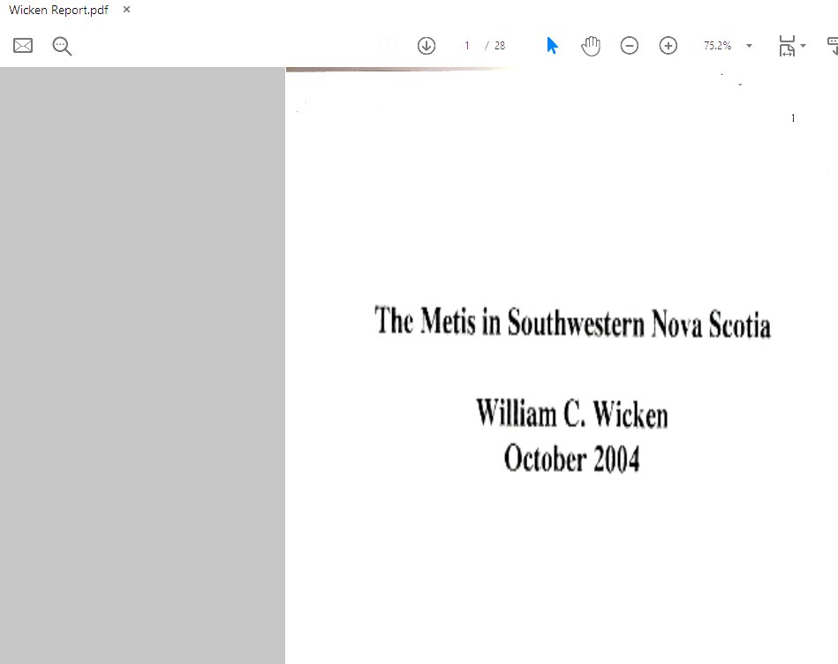The height and width of the screenshot is (664, 838).
Task: Zoom out with the minus button
Action: pyautogui.click(x=629, y=46)
